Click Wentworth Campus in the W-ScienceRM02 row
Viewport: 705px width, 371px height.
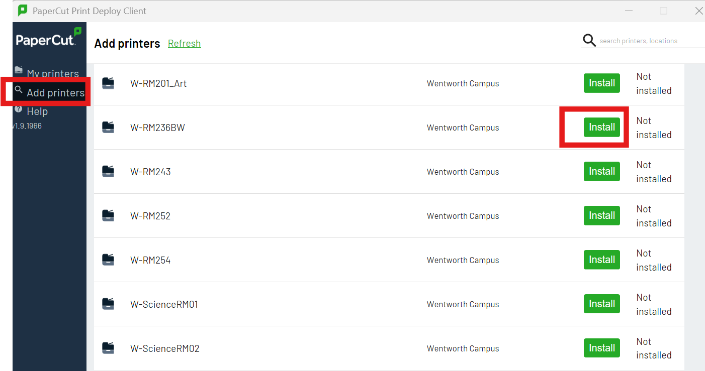(x=463, y=348)
